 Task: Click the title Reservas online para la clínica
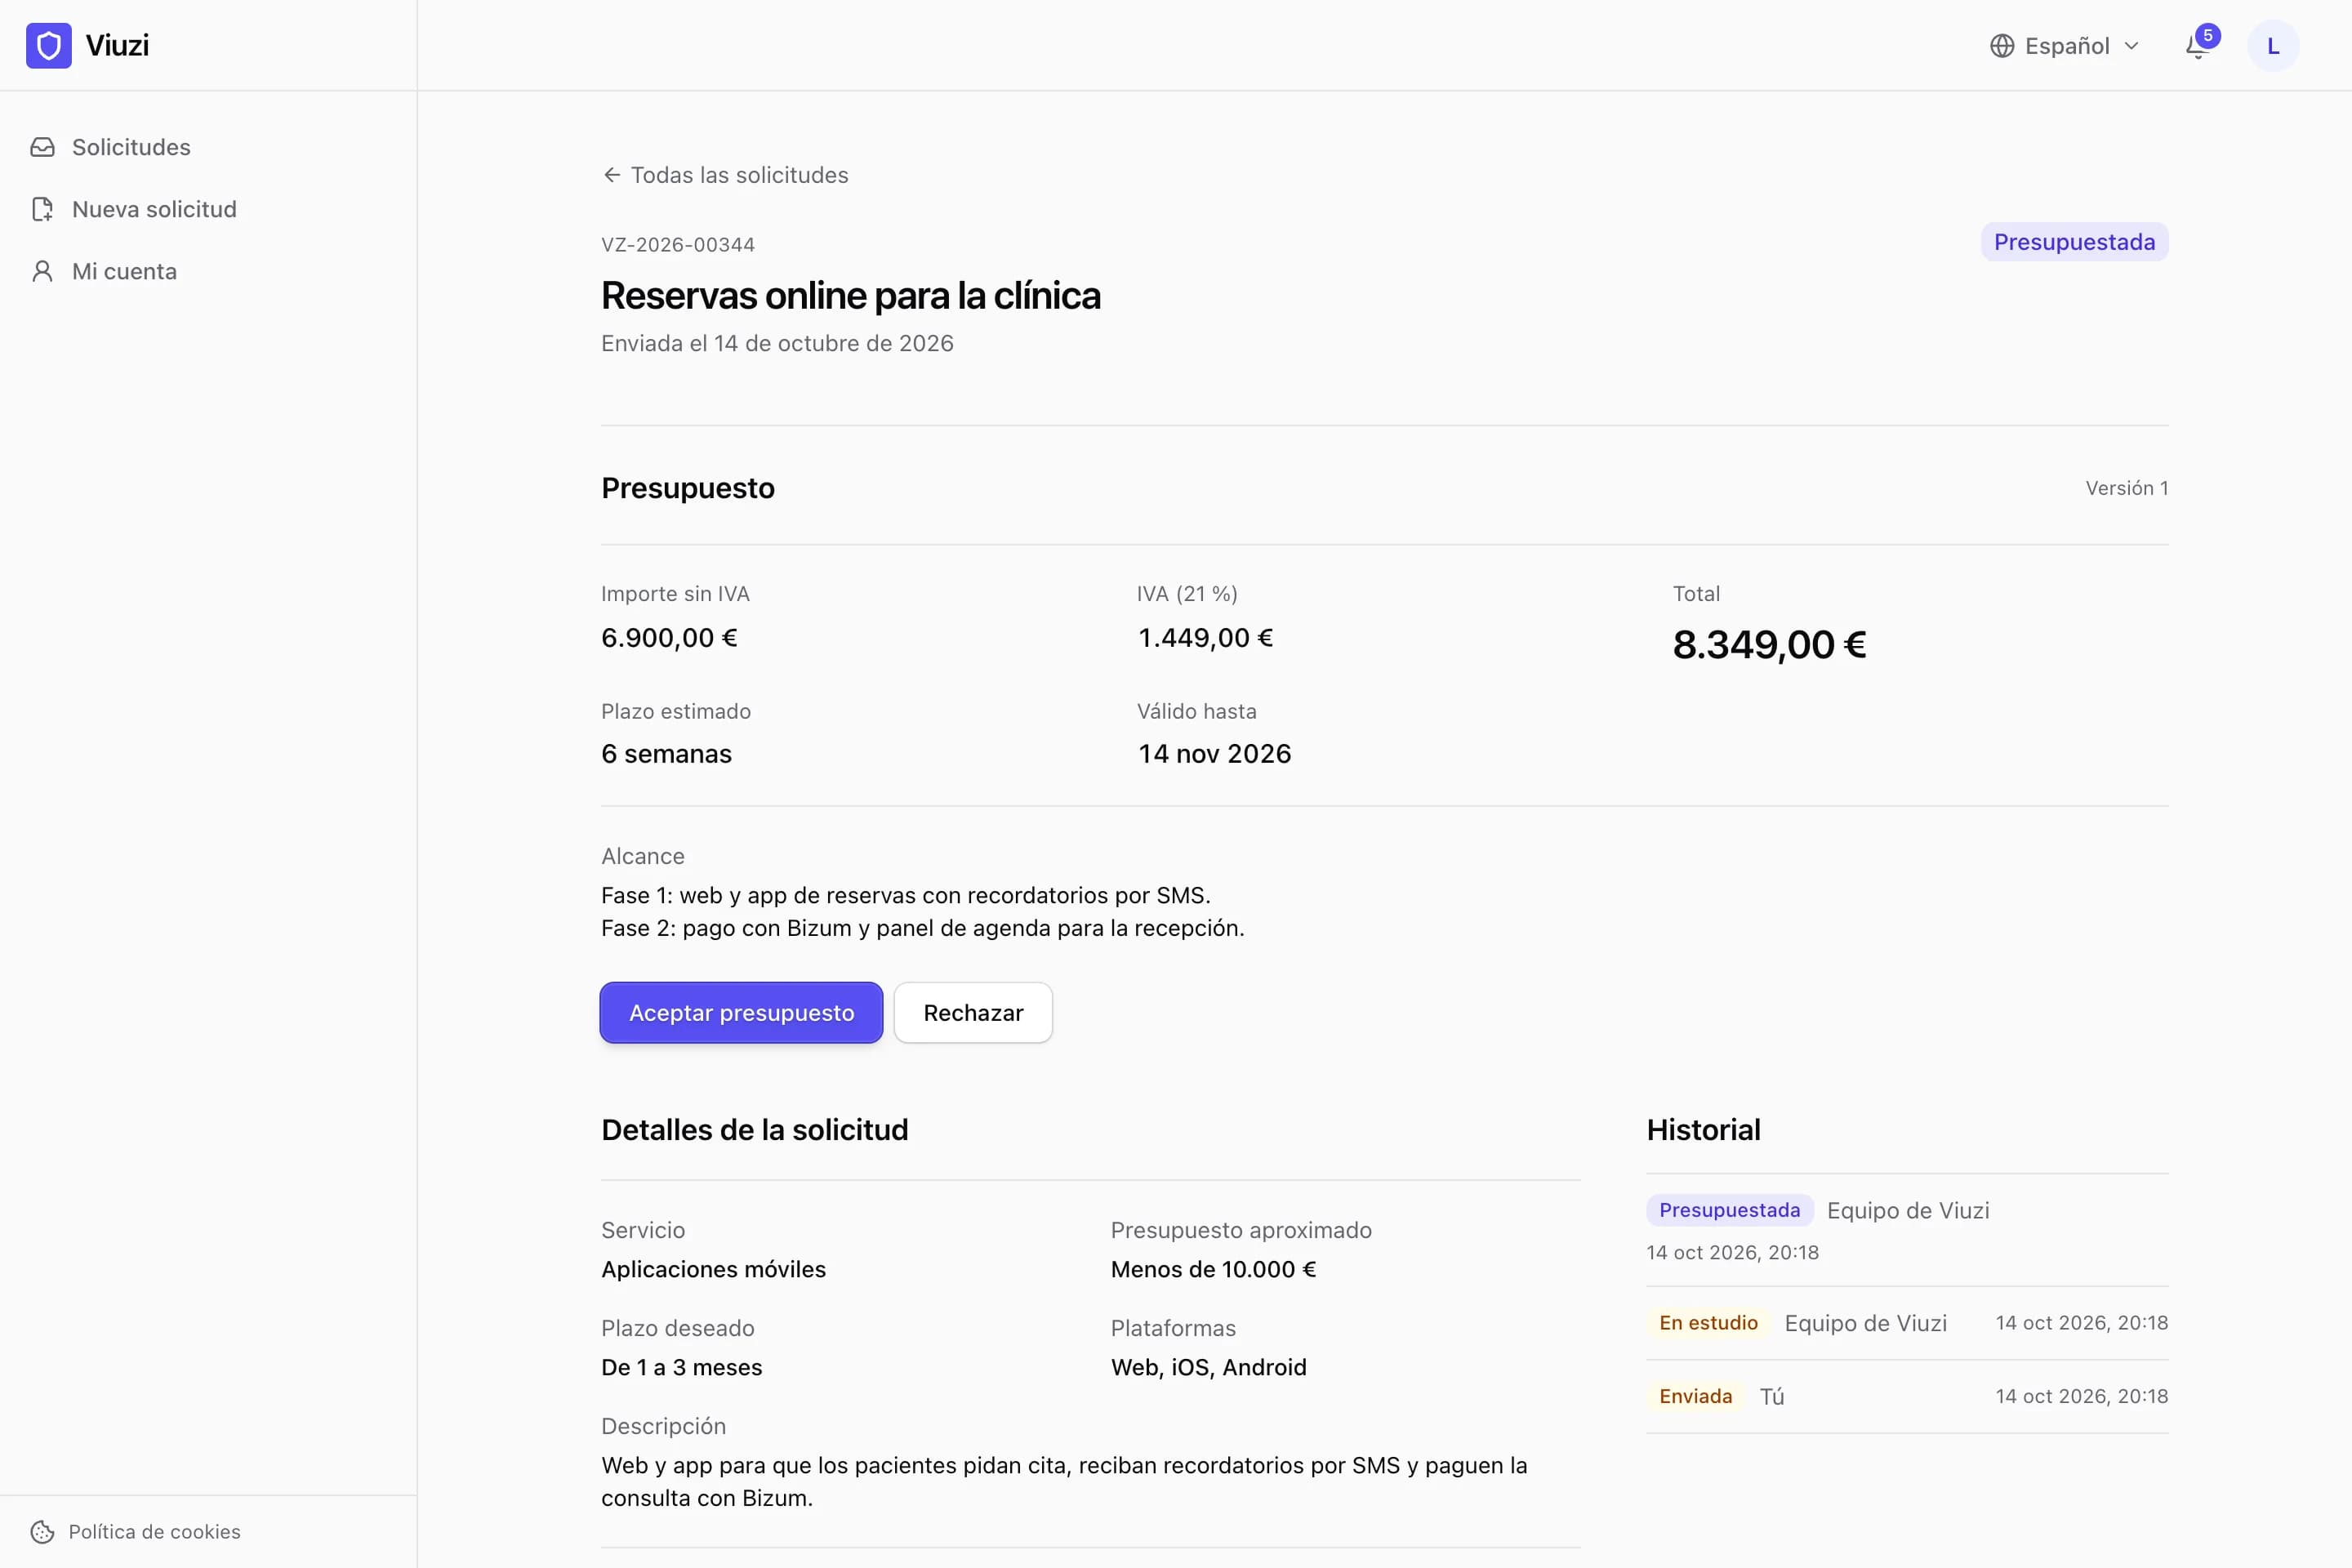(850, 296)
